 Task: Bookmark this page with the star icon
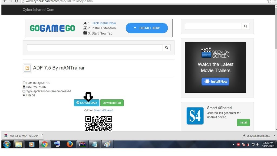point(269,1)
